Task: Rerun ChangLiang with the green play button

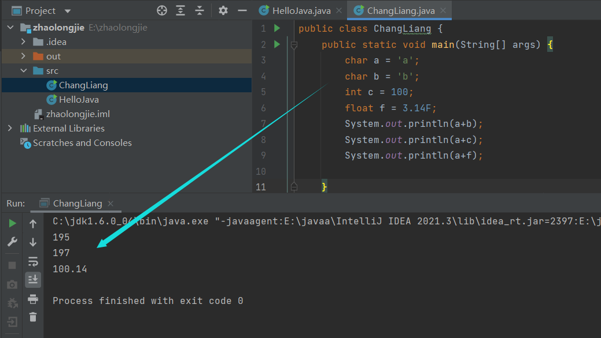Action: (x=12, y=223)
